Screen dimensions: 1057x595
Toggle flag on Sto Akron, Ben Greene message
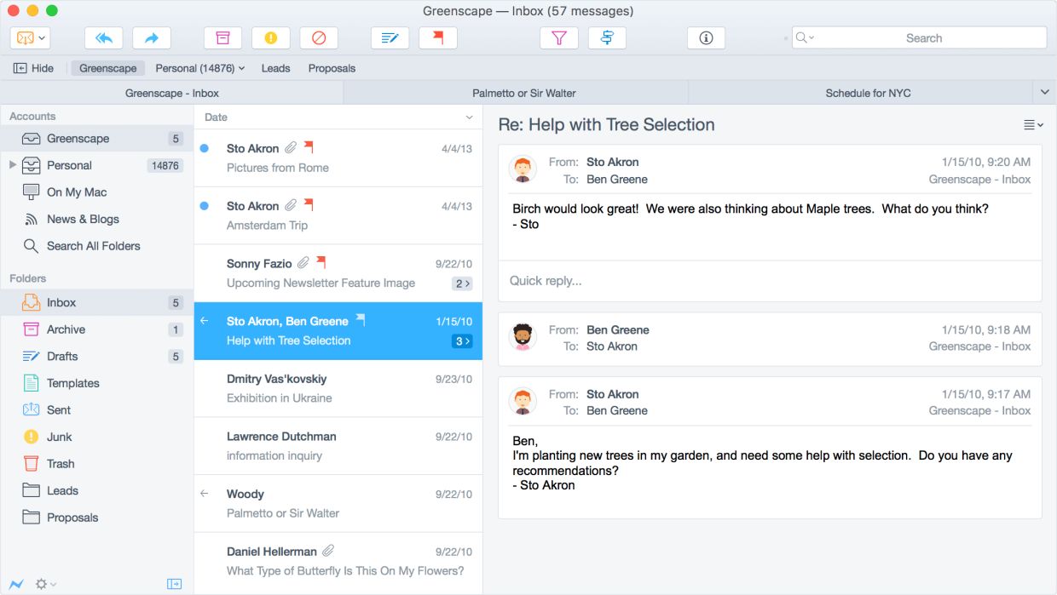pos(361,320)
